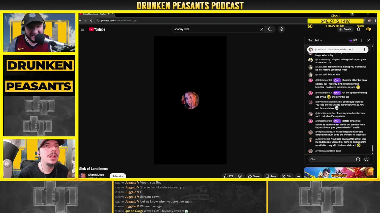Screen dimensions: 380x213
Task: Clip the video
Action: coord(286,176)
